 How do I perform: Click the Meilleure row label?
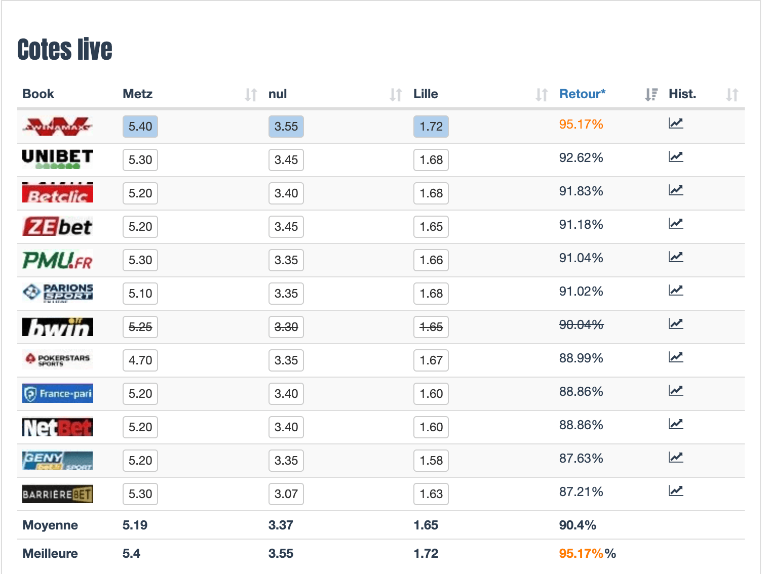click(50, 554)
